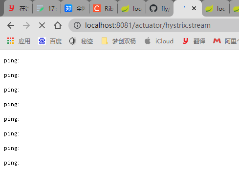Go back using the back arrow
The image size is (239, 187).
click(11, 25)
